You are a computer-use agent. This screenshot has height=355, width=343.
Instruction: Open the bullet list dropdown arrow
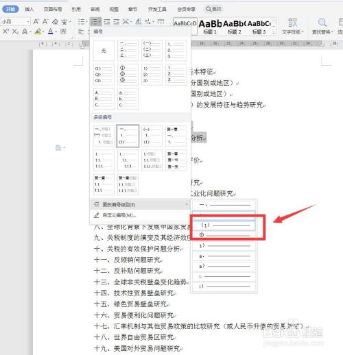point(86,22)
